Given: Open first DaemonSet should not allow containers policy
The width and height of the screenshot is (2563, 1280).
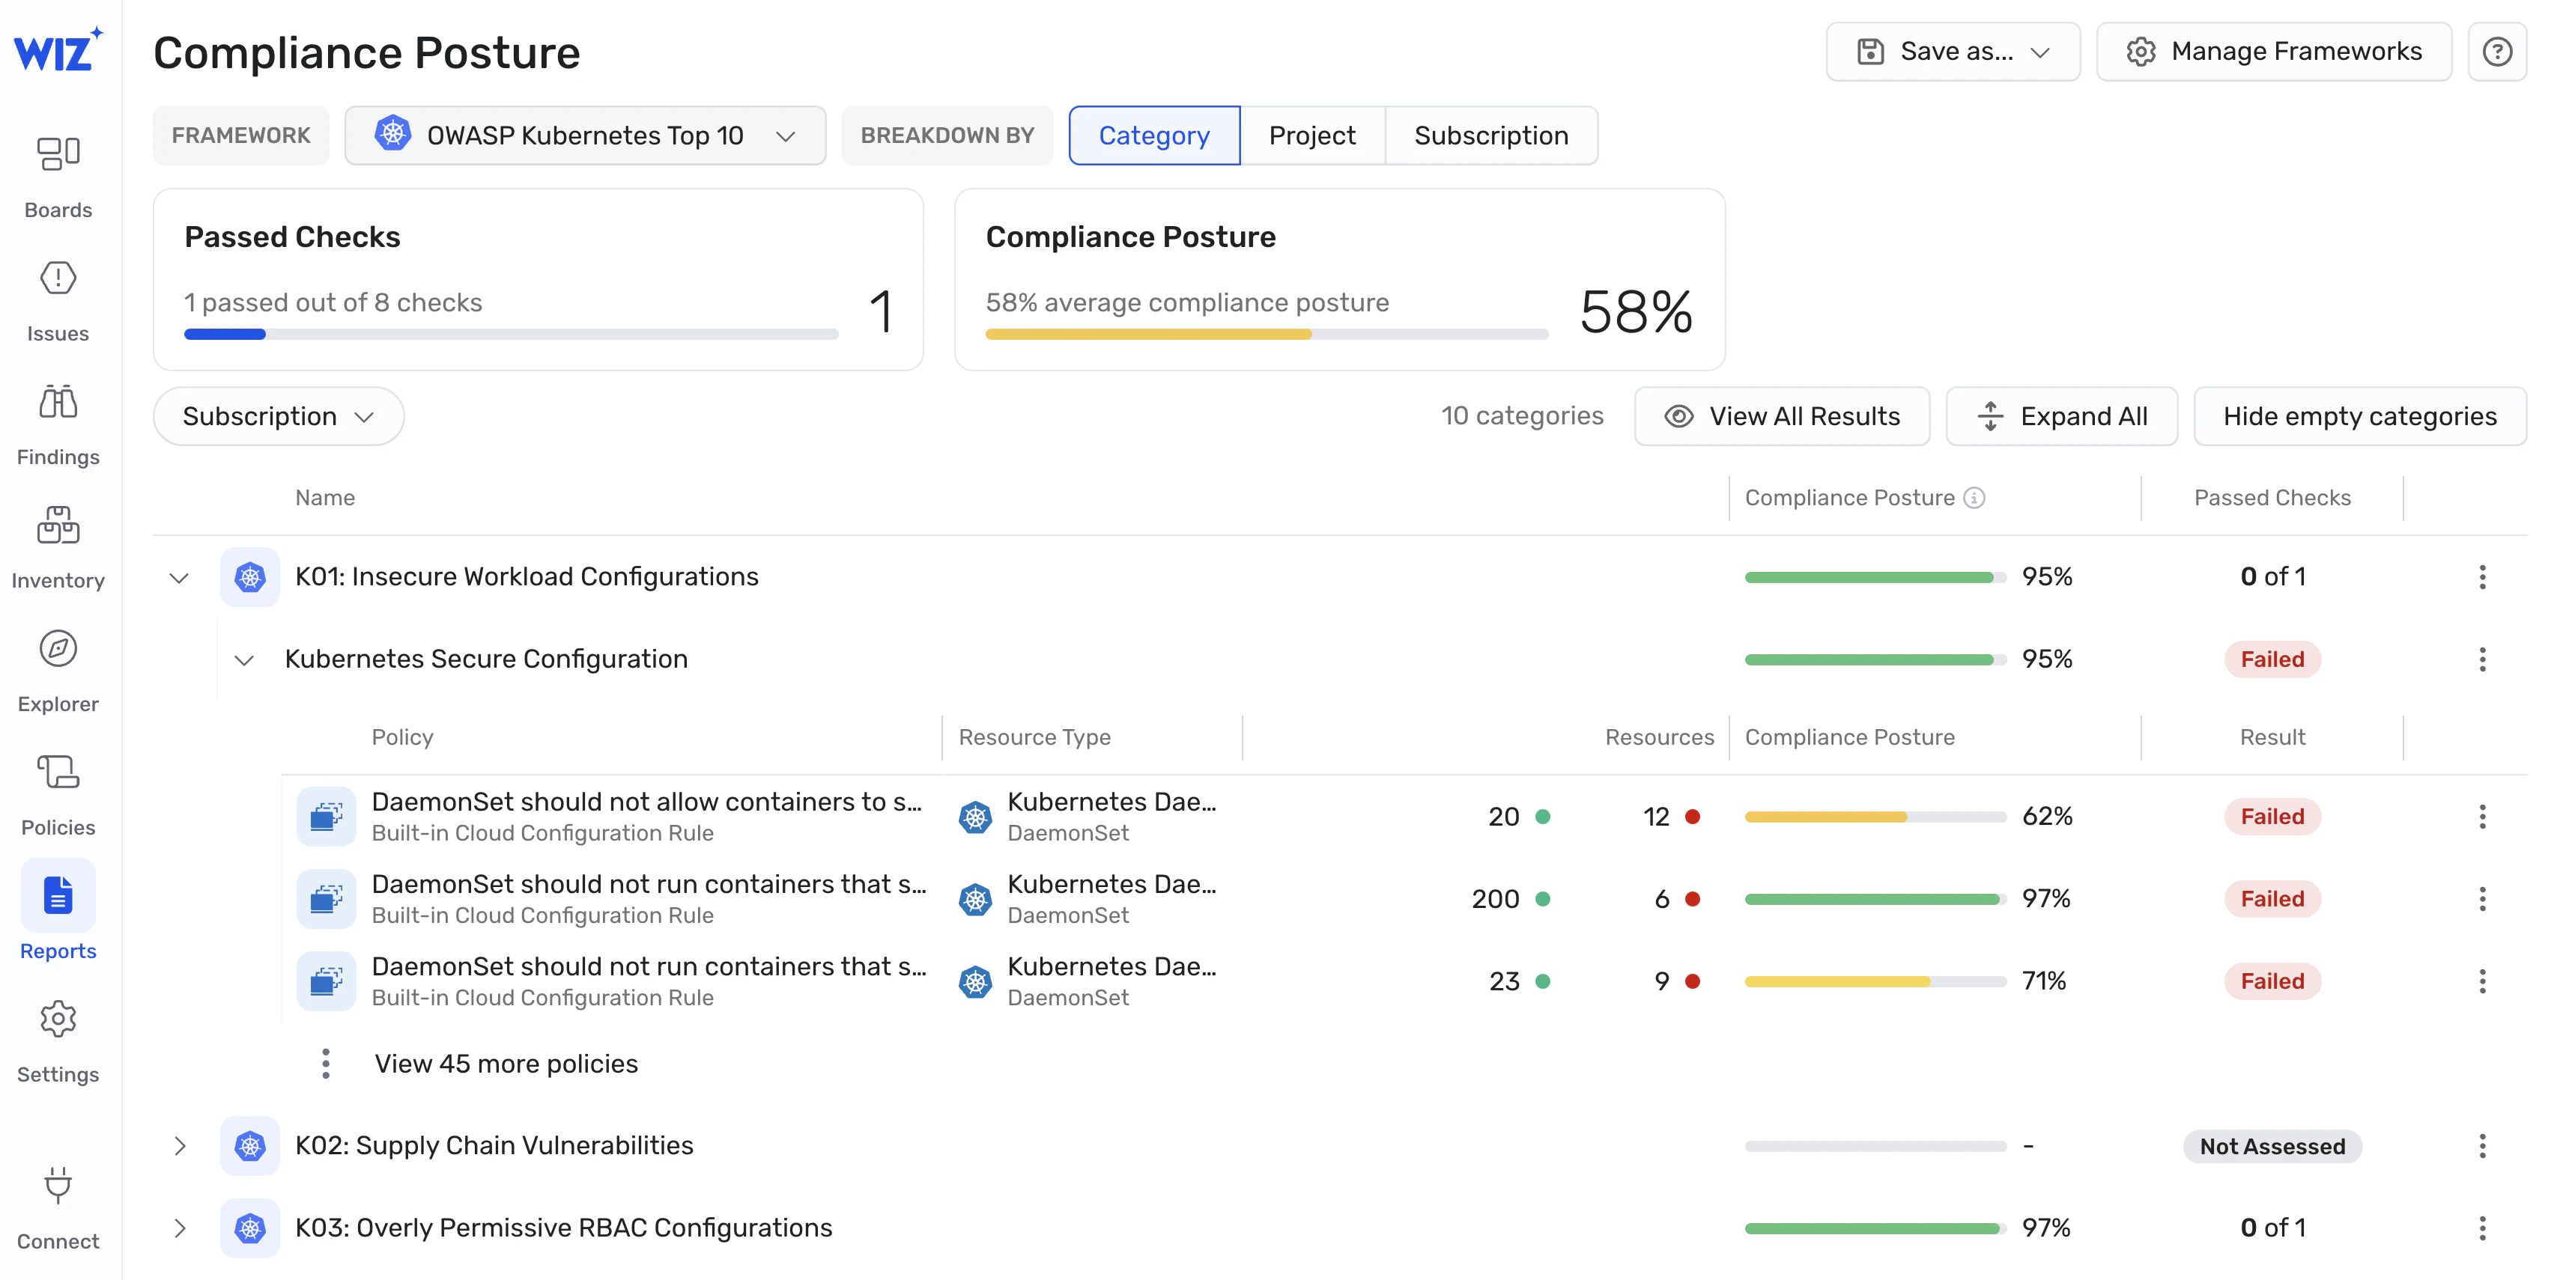Looking at the screenshot, I should click(646, 802).
